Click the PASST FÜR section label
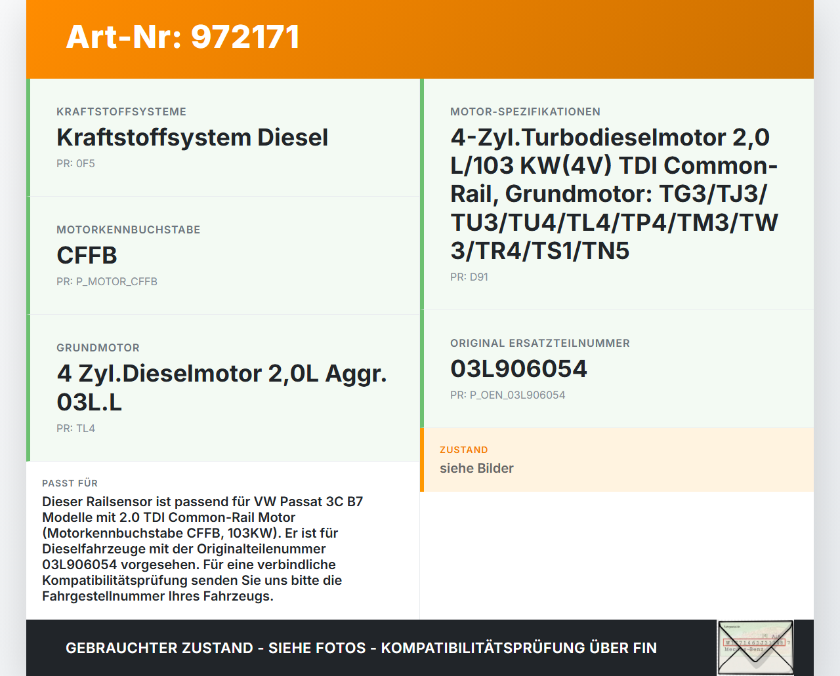 70,484
